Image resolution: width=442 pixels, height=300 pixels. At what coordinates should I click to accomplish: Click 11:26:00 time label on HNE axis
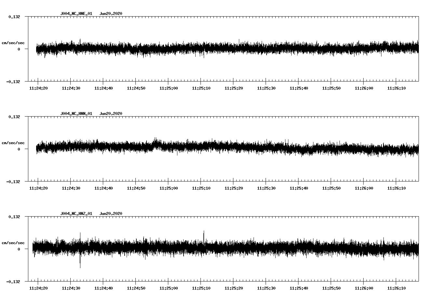364,88
